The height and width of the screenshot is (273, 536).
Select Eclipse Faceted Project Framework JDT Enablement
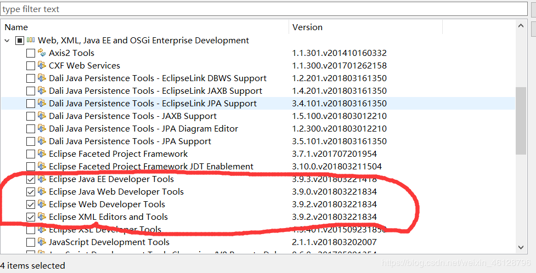click(151, 167)
